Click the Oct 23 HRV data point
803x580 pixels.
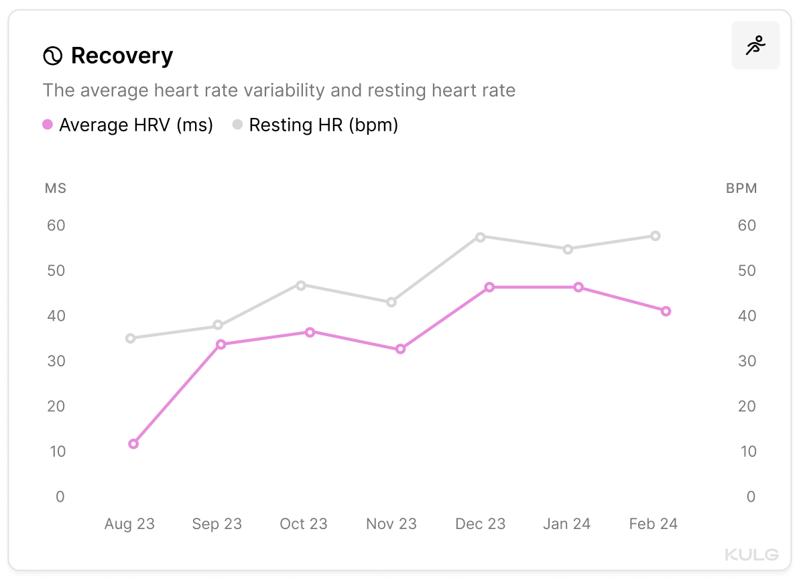point(310,332)
